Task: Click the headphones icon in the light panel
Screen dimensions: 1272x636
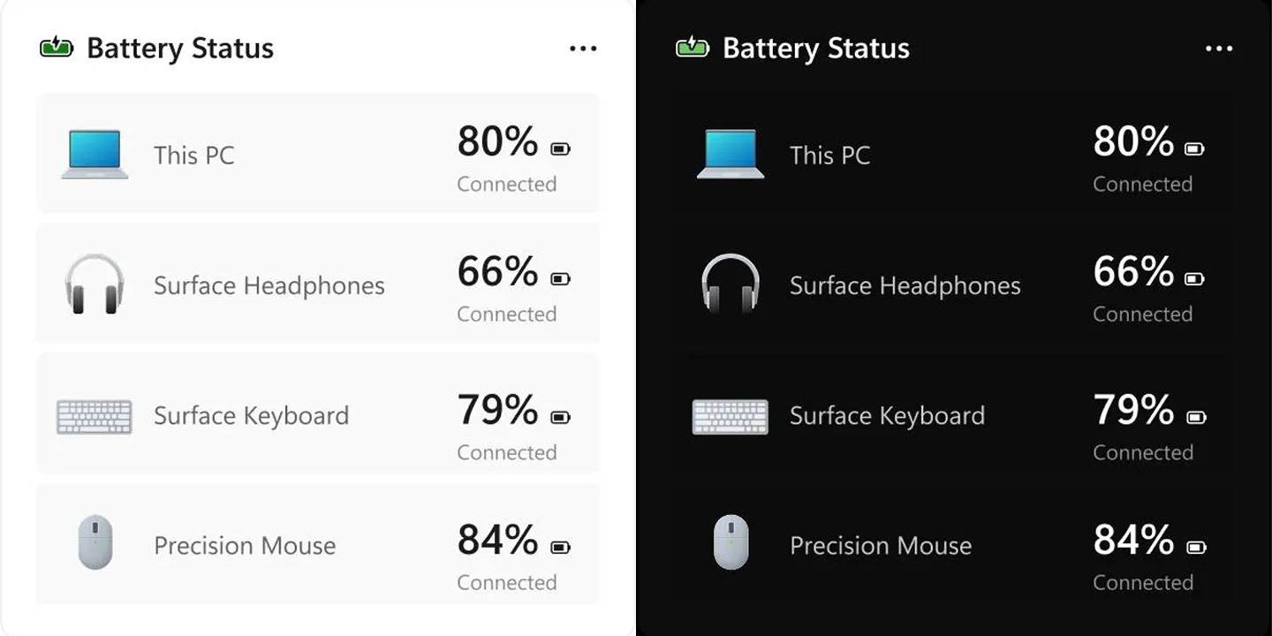Action: [95, 284]
